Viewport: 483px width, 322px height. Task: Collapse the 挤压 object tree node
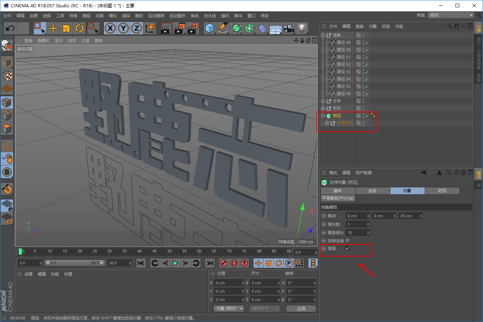click(x=323, y=116)
